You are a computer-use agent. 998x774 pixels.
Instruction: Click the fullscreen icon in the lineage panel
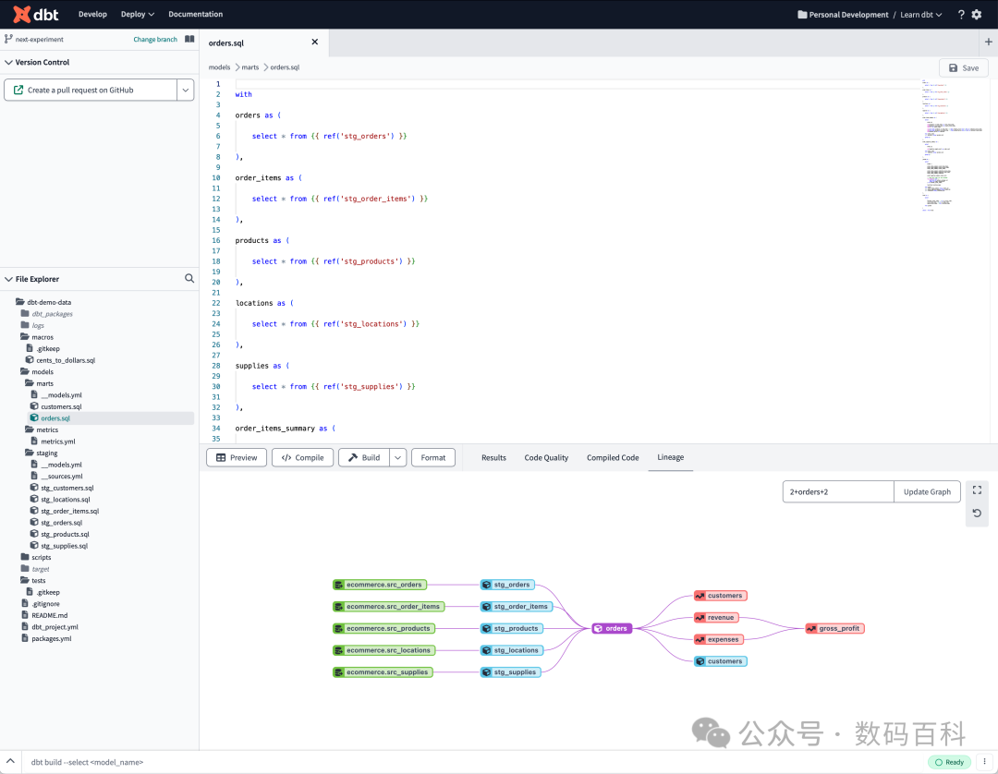[x=977, y=490]
